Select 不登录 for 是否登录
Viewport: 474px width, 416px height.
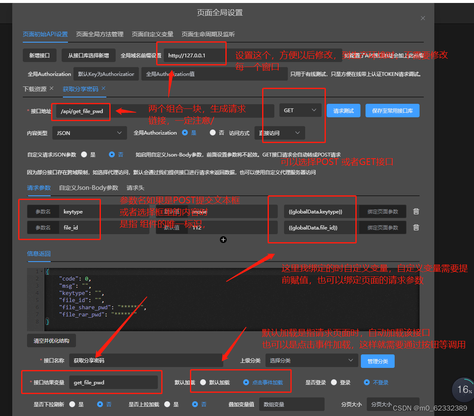[367, 383]
